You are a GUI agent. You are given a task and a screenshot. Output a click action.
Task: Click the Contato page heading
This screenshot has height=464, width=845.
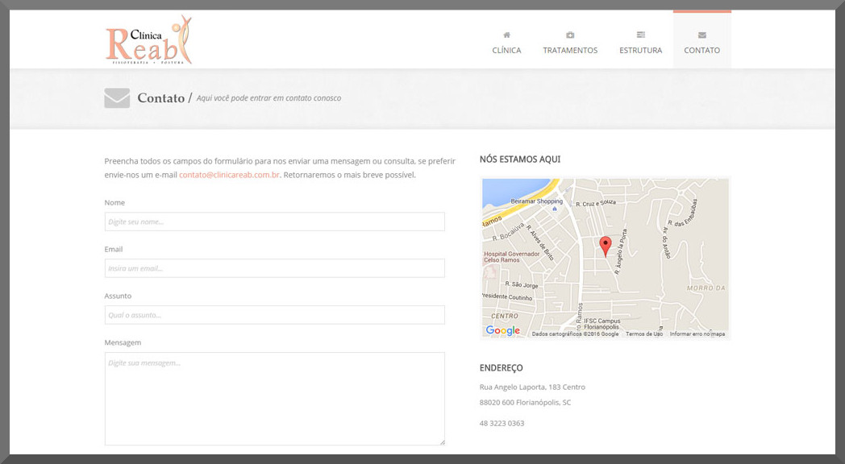(x=160, y=98)
